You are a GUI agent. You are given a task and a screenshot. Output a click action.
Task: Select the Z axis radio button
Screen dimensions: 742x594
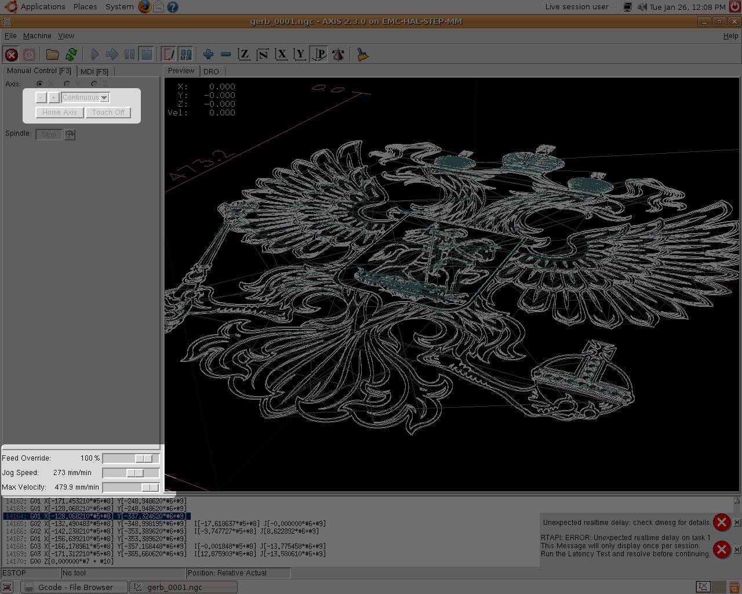94,84
